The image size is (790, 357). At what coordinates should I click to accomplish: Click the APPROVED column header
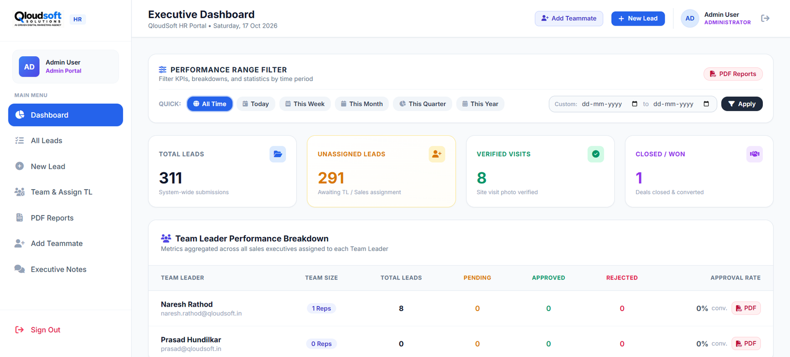pyautogui.click(x=548, y=278)
